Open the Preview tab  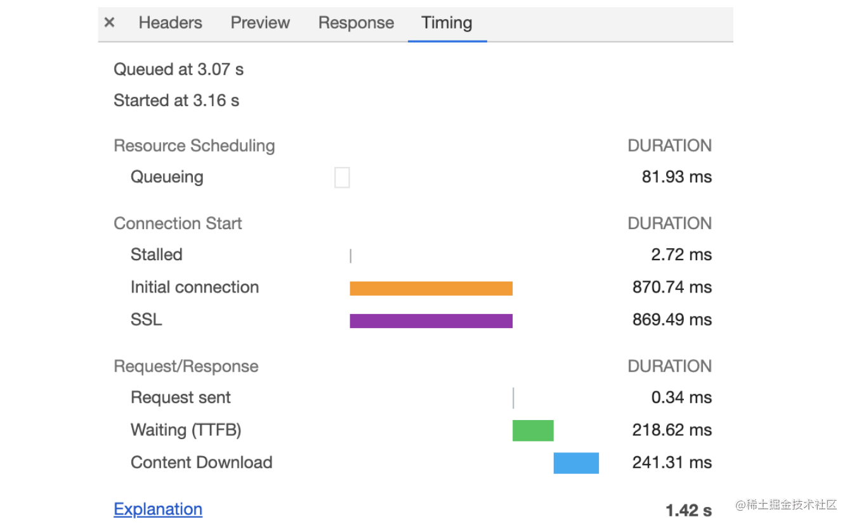pyautogui.click(x=260, y=23)
